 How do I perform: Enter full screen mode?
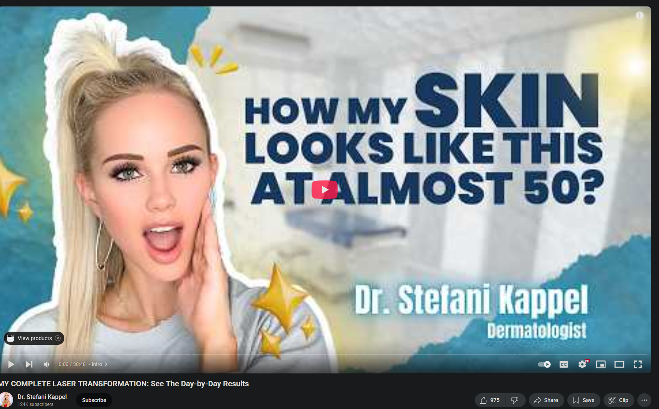pyautogui.click(x=638, y=364)
